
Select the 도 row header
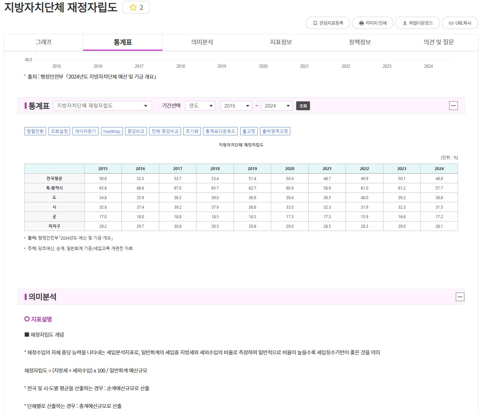point(54,197)
